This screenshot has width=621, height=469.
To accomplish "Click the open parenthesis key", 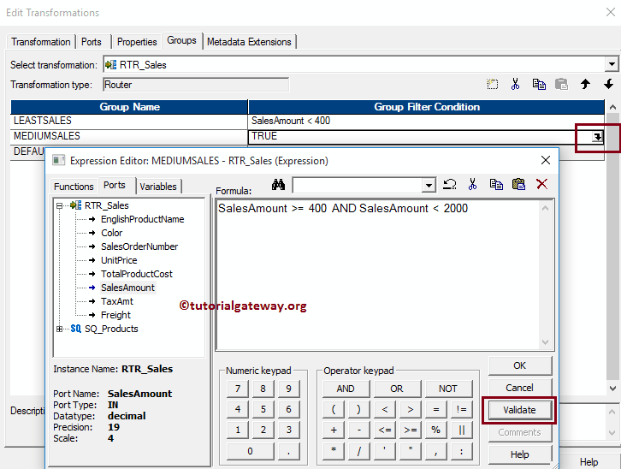I will tap(334, 410).
